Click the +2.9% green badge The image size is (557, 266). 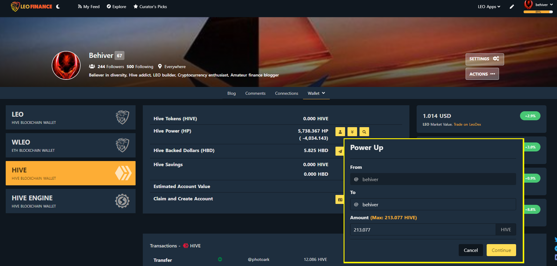click(530, 116)
